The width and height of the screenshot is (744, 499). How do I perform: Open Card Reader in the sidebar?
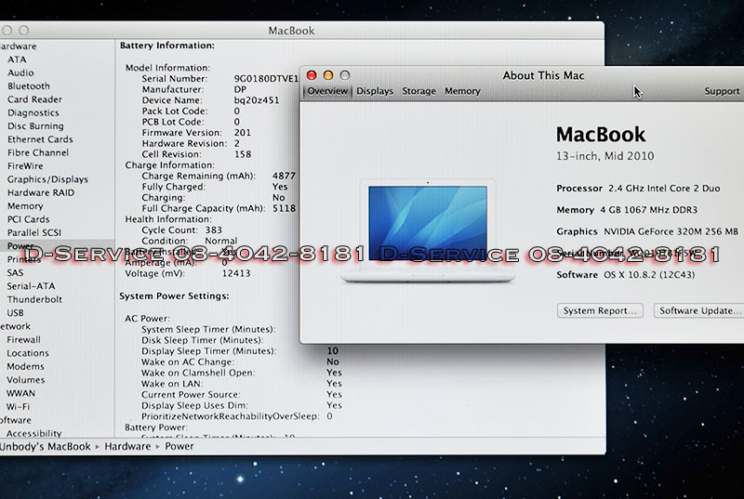click(34, 99)
